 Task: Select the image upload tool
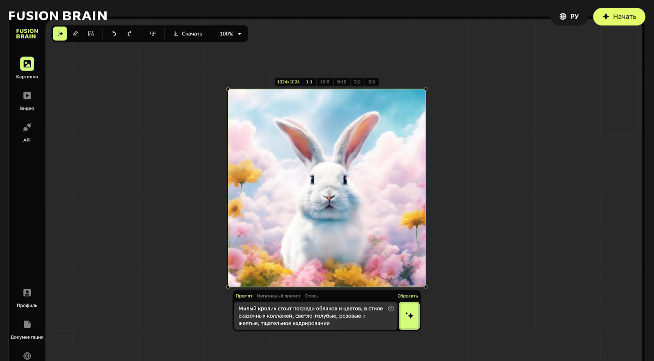click(x=91, y=34)
